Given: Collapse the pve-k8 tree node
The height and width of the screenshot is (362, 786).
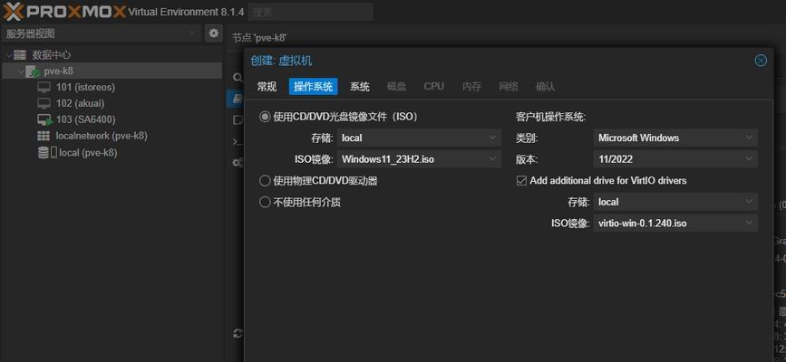Looking at the screenshot, I should (21, 71).
